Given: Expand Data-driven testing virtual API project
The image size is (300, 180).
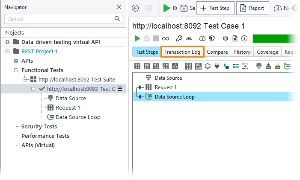Looking at the screenshot, I should point(7,42).
